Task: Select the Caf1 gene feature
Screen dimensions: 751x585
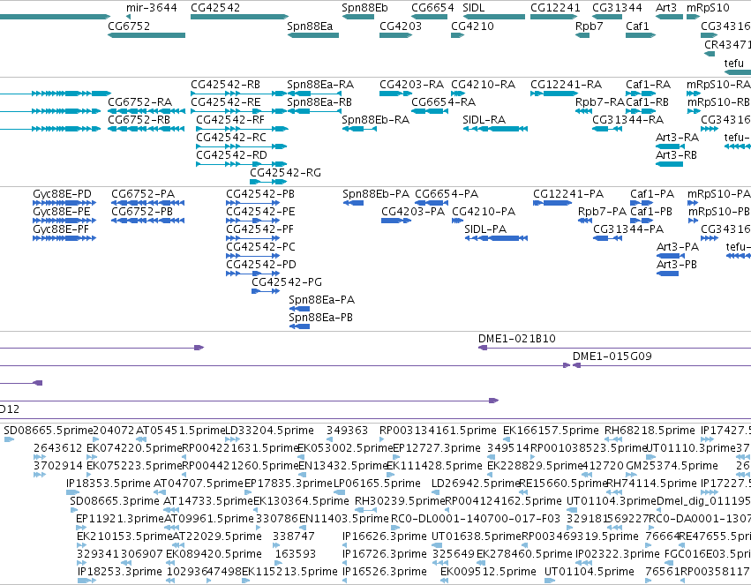Action: [x=641, y=35]
